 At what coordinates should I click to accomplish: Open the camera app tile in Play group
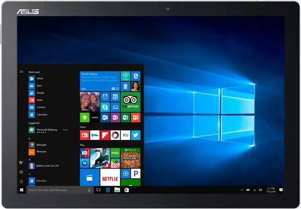85,153
